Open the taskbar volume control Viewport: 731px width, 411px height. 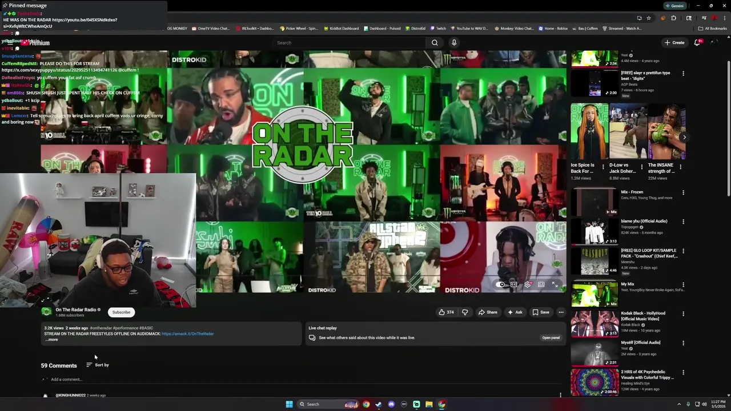coord(704,404)
